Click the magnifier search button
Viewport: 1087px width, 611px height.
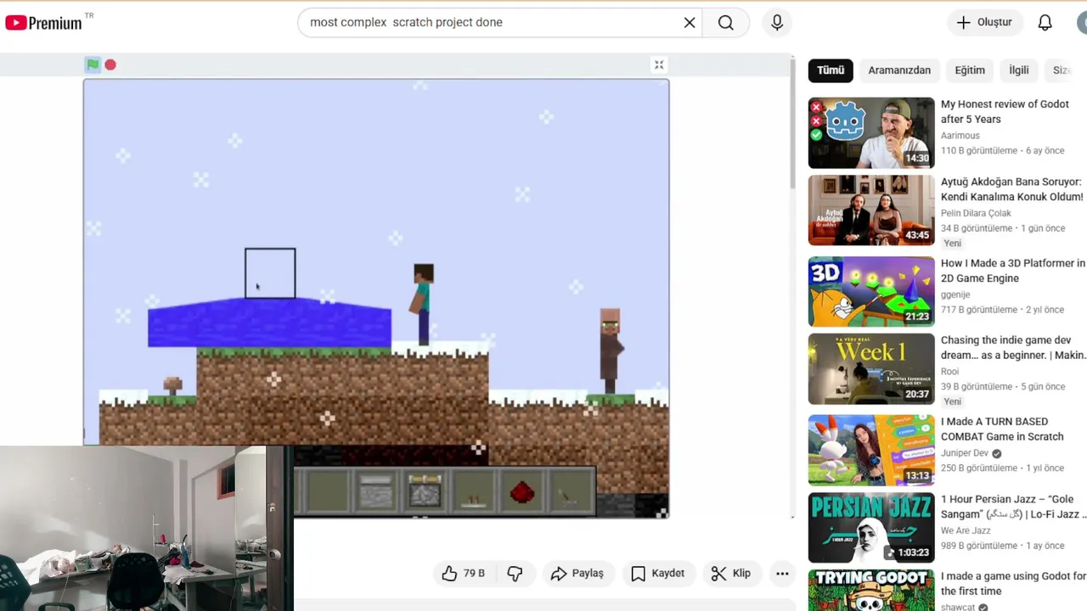point(725,23)
